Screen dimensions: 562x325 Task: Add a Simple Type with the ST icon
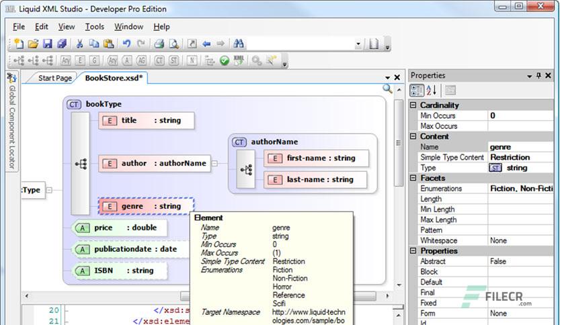click(174, 60)
